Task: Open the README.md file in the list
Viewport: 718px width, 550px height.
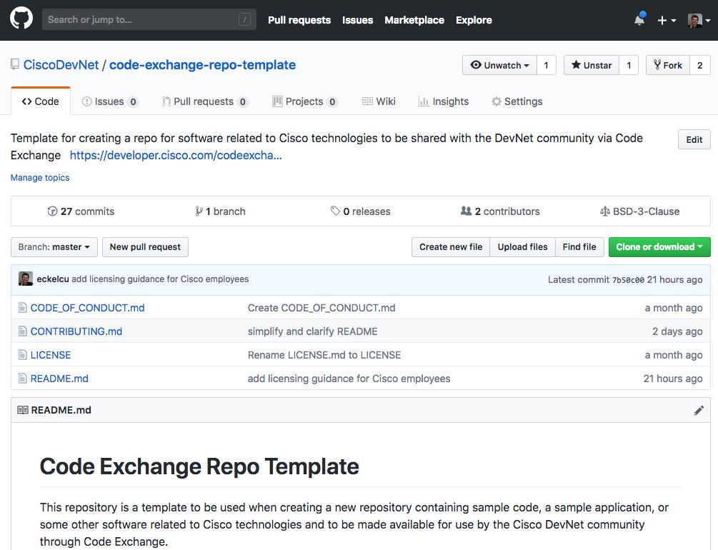Action: point(59,379)
